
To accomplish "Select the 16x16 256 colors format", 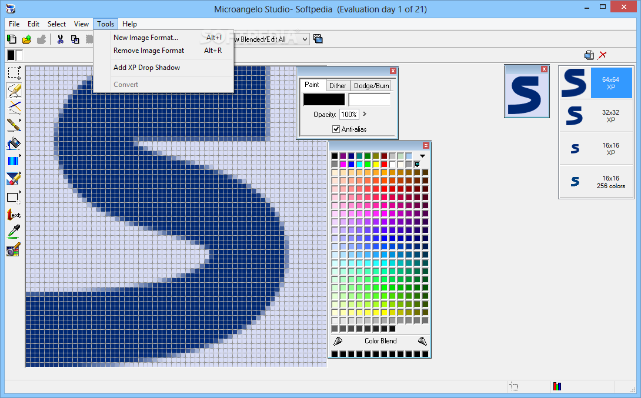I will pos(596,182).
